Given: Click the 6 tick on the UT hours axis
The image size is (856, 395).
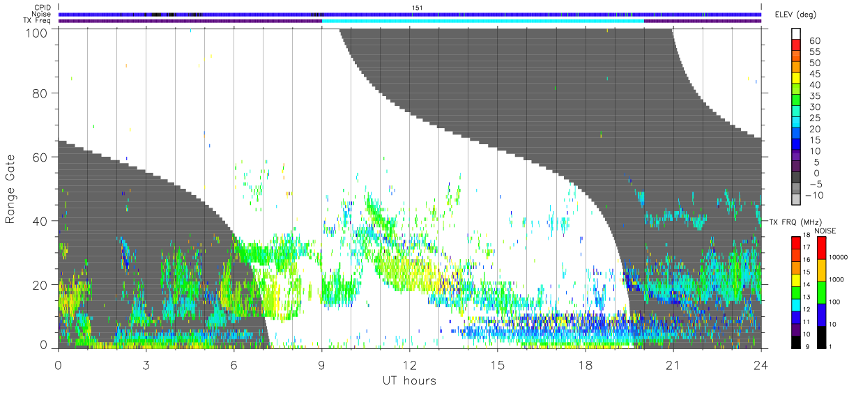Looking at the screenshot, I should pyautogui.click(x=234, y=365).
